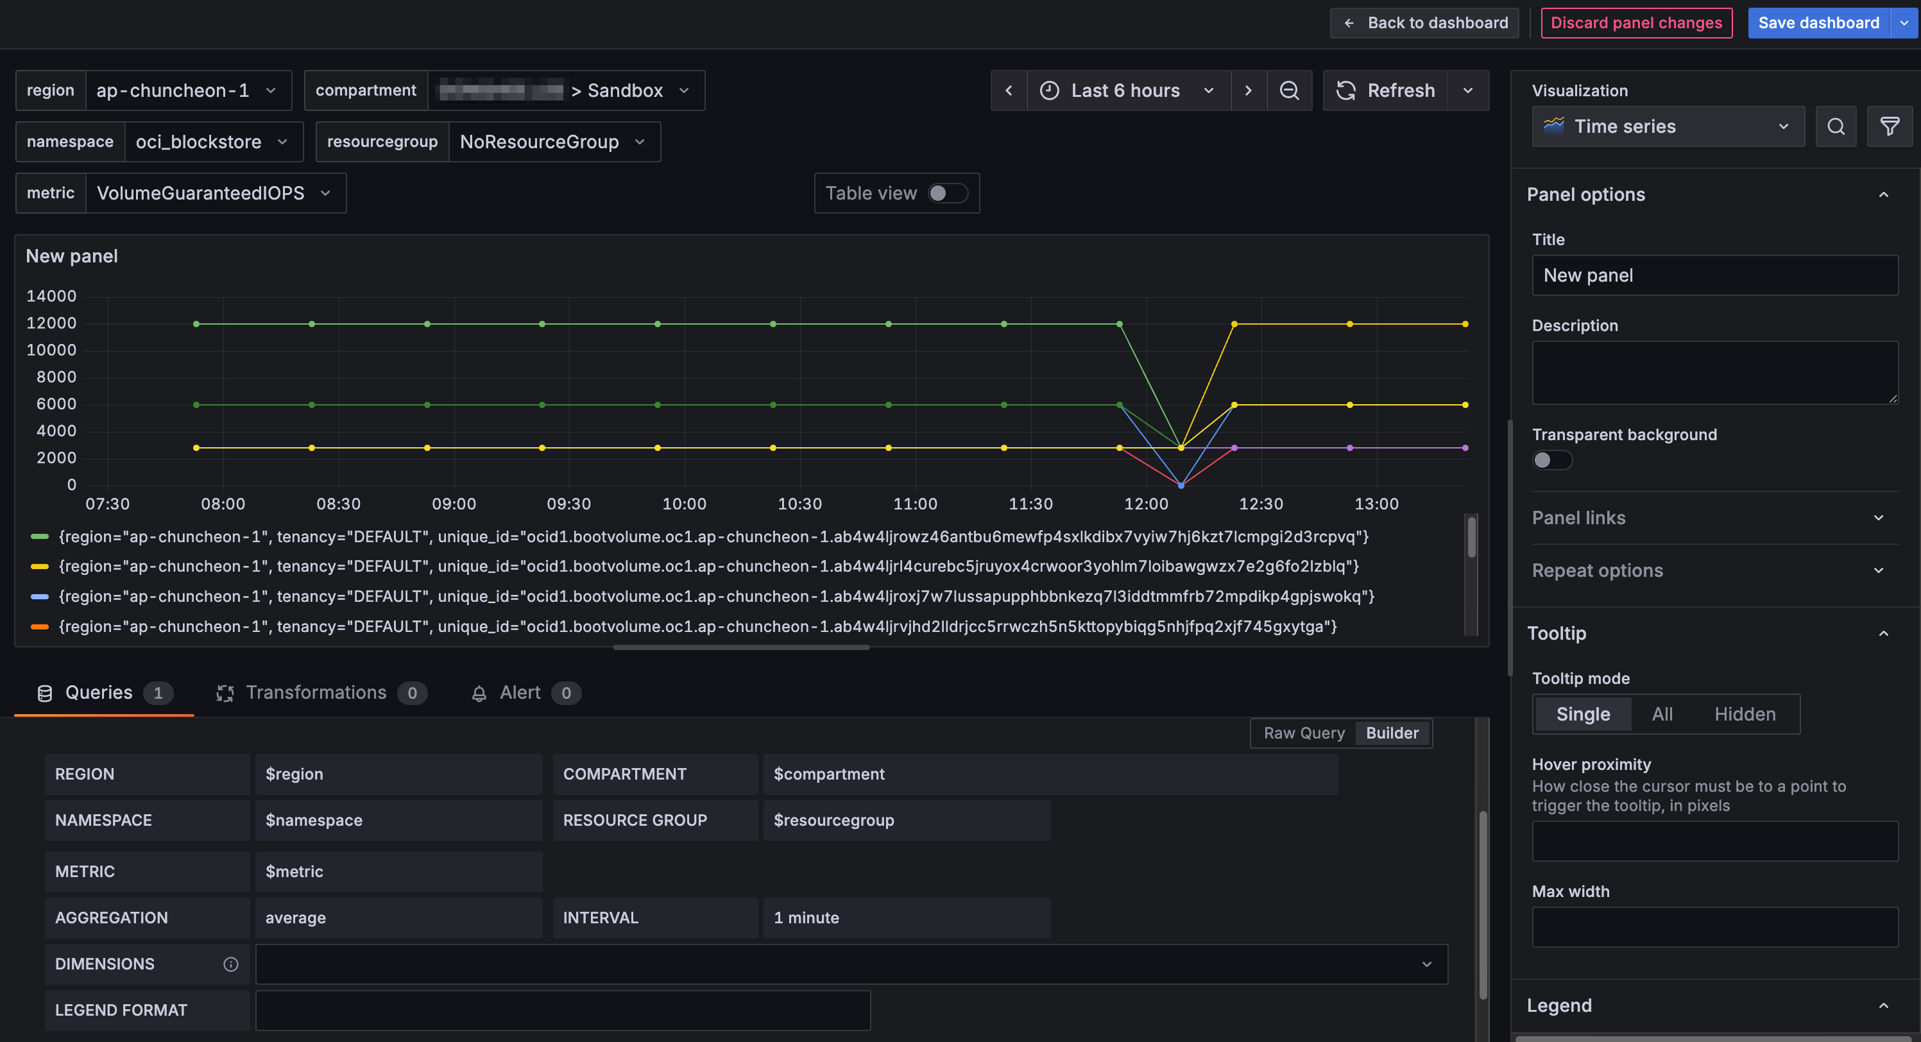Image resolution: width=1921 pixels, height=1042 pixels.
Task: Open the options filter funnel icon
Action: (1889, 126)
